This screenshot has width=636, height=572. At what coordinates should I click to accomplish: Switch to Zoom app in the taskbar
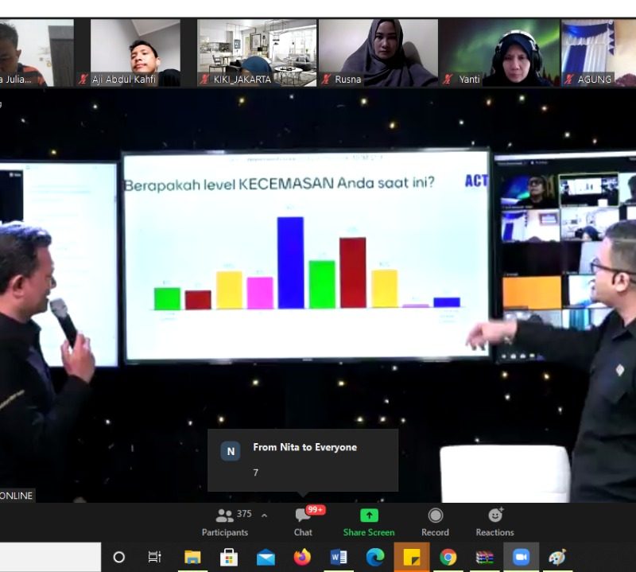tap(522, 557)
